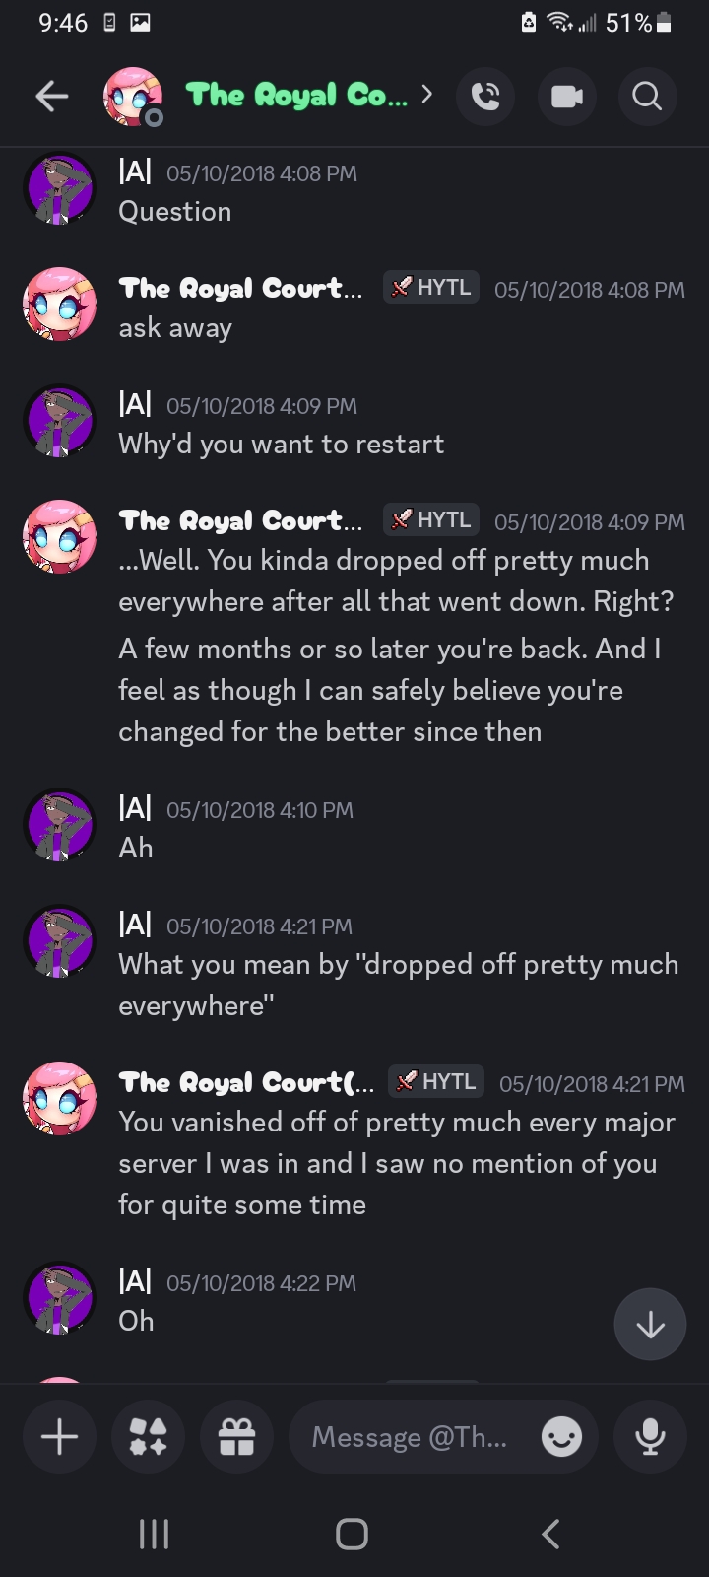The image size is (709, 1577).
Task: Go back using the header arrow
Action: click(52, 96)
